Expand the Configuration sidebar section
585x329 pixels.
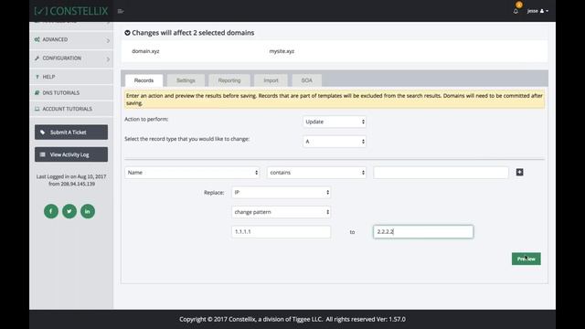[71, 58]
